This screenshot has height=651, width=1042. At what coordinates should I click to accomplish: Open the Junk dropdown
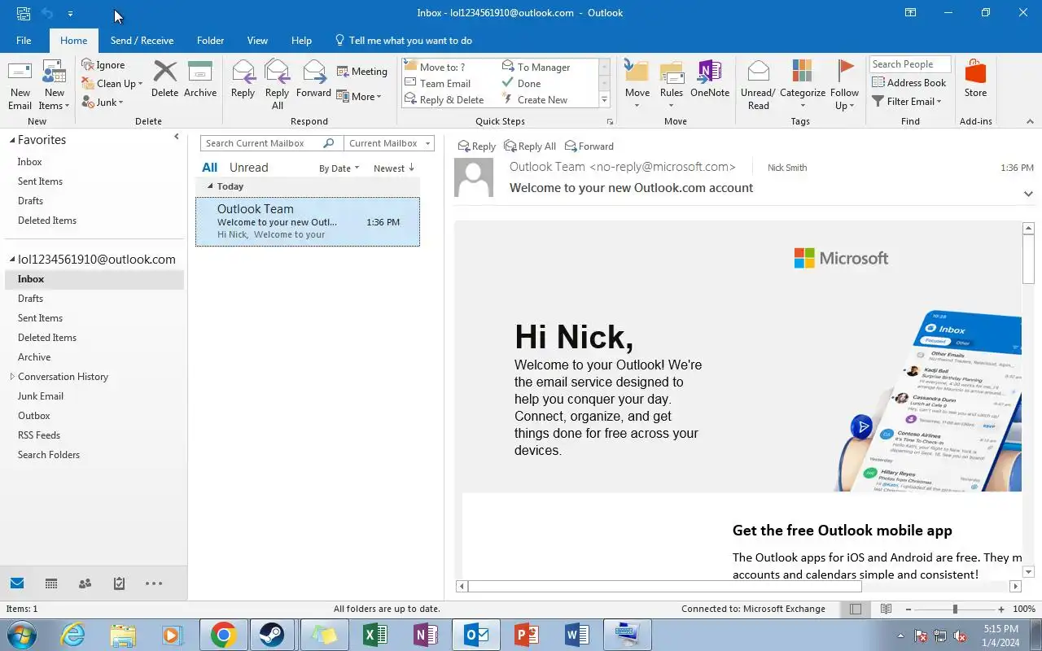click(103, 103)
